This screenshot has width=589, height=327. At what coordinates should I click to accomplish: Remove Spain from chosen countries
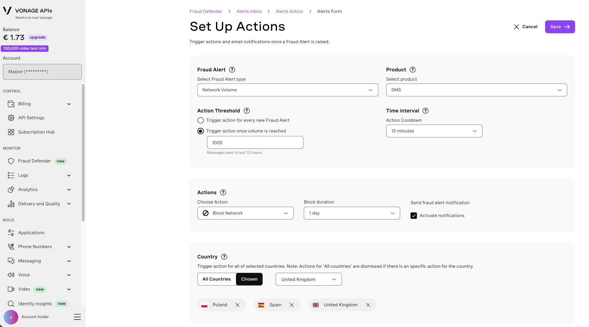(292, 305)
